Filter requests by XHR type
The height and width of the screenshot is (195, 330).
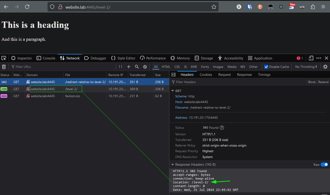tap(194, 67)
